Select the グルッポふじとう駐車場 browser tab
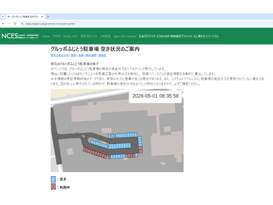Screen dimensions: 273x205 [x=26, y=17]
